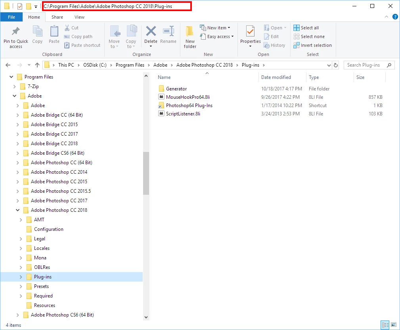Click the Copy ribbon icon
400x330 pixels.
pos(37,32)
